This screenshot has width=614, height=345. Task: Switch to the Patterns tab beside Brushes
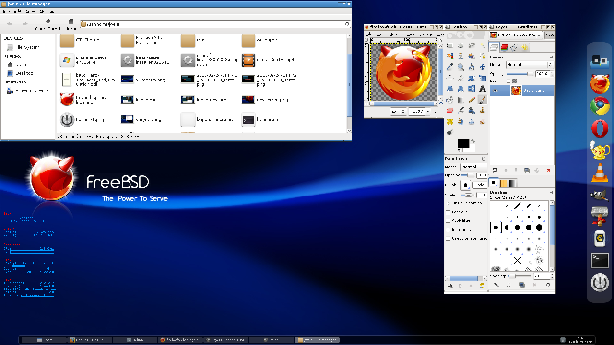504,183
